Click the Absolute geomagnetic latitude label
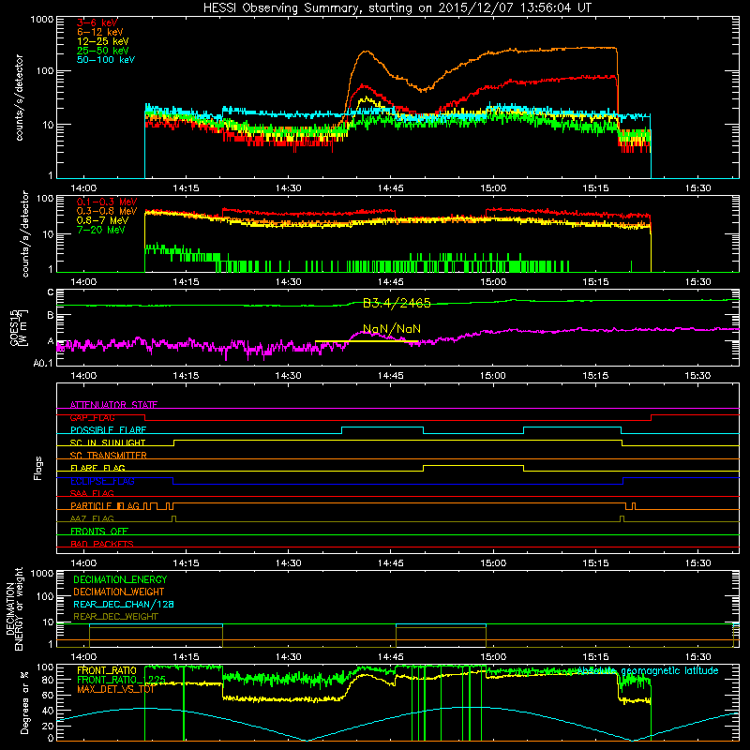This screenshot has width=750, height=750. [648, 671]
